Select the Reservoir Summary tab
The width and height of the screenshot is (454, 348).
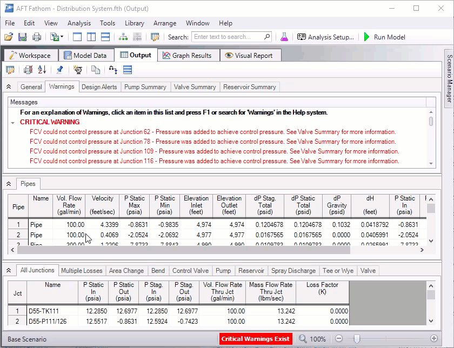click(x=250, y=87)
